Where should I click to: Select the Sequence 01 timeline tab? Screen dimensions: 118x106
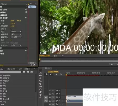[47, 68]
